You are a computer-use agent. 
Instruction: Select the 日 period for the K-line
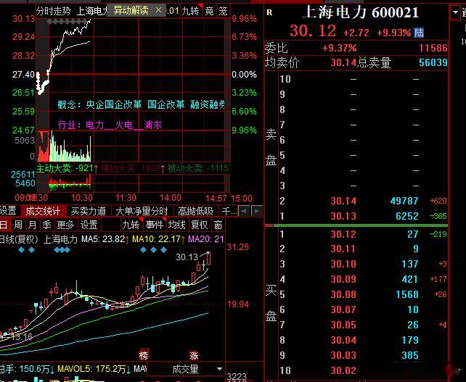tap(4, 225)
